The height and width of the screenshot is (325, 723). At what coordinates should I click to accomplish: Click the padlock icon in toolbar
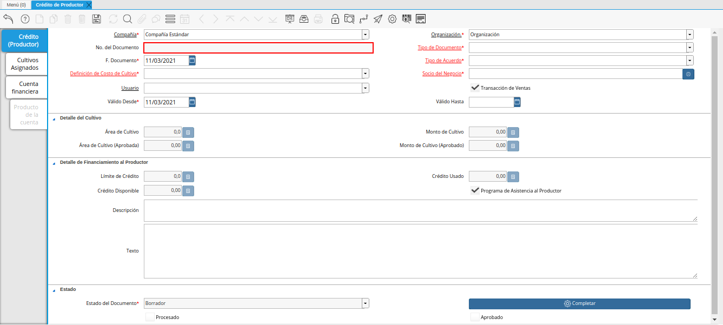[335, 19]
